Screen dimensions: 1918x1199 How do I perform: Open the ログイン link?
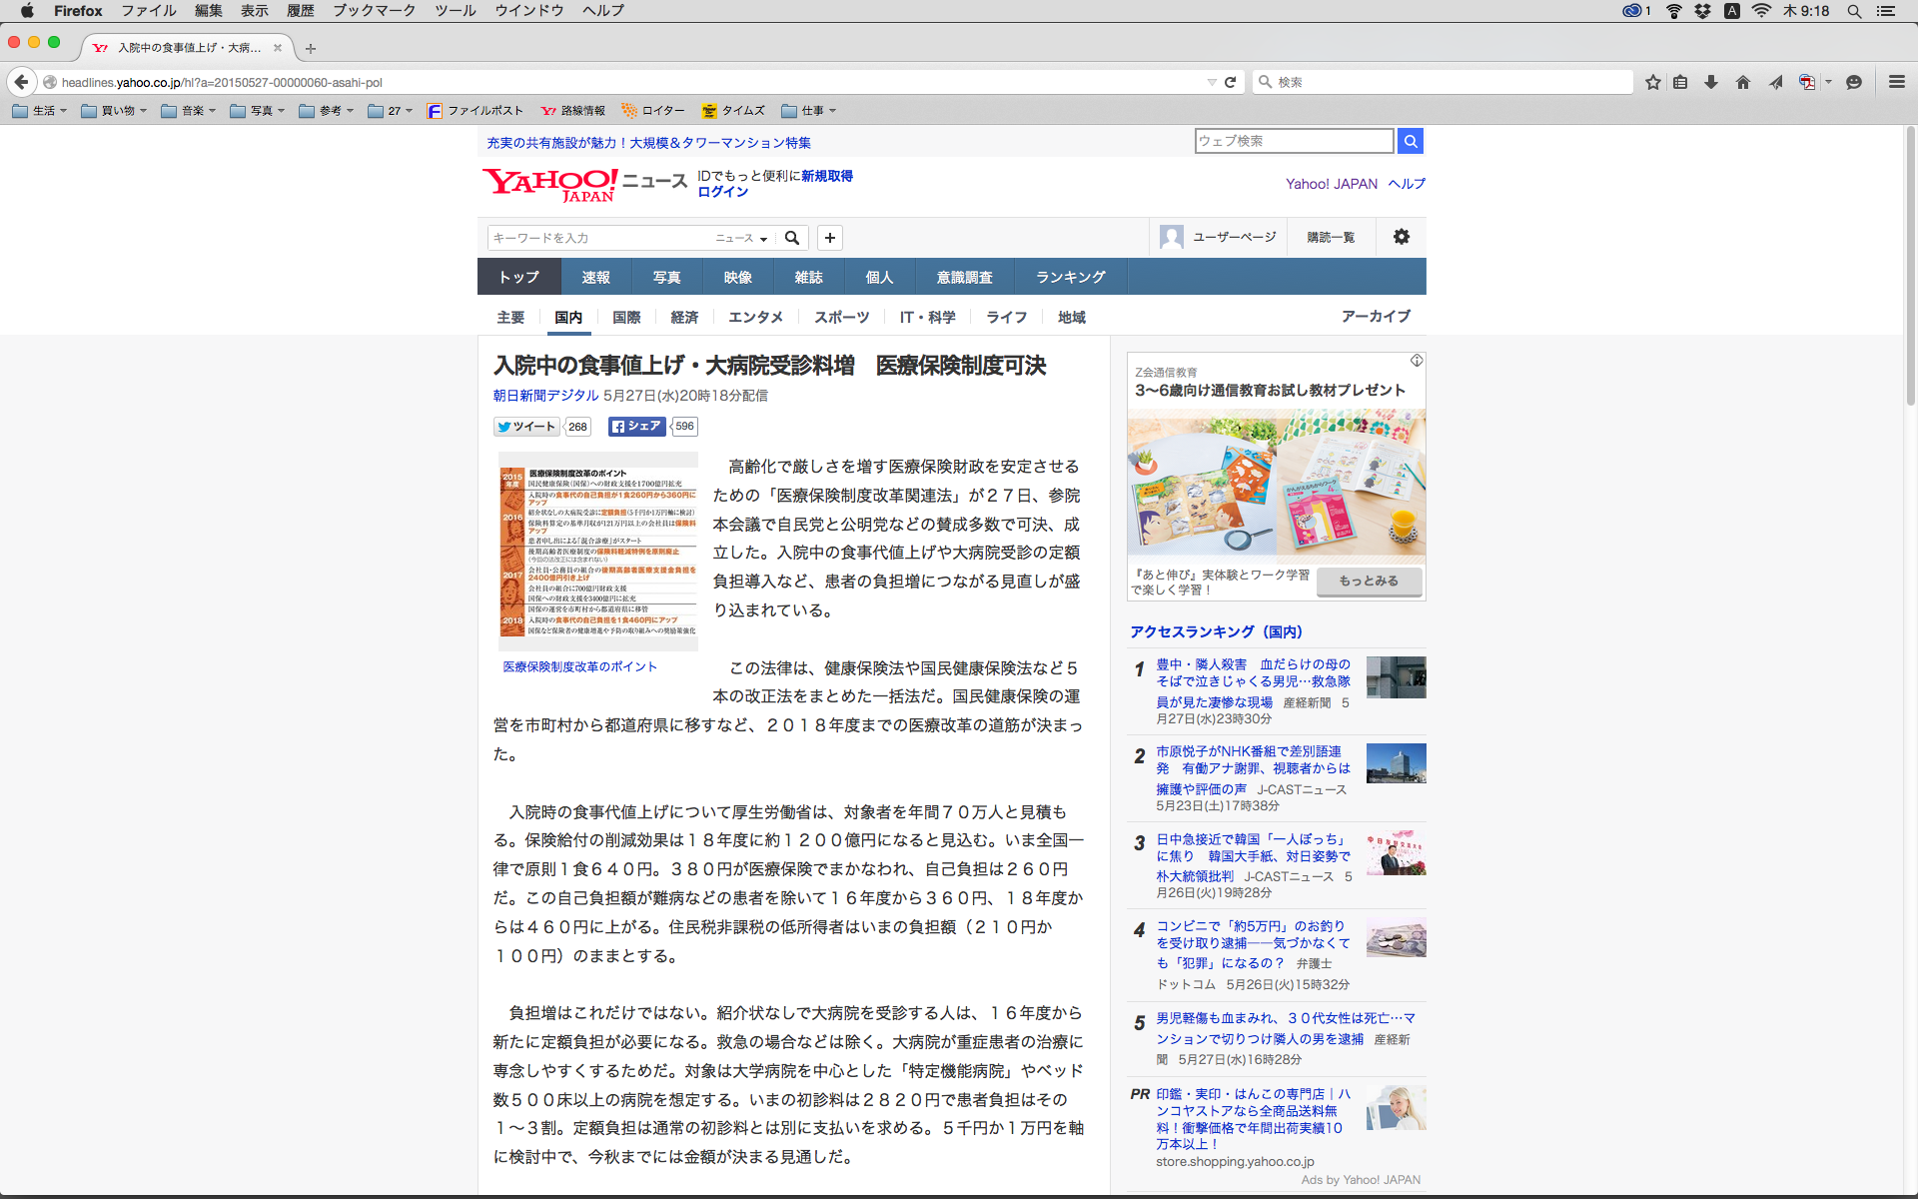click(722, 192)
